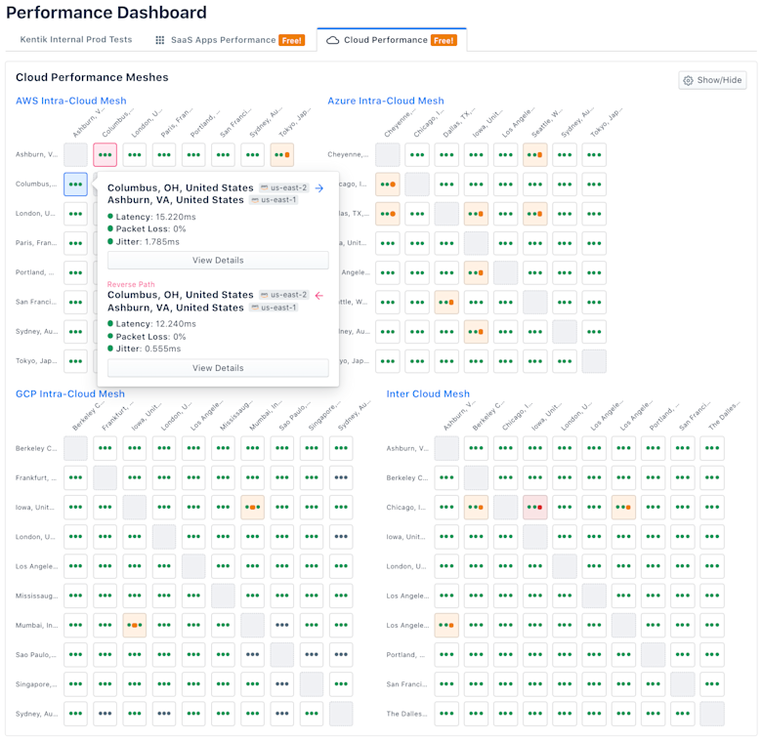The image size is (762, 741).
Task: Click the Free! badge on Cloud Performance tab
Action: (x=444, y=40)
